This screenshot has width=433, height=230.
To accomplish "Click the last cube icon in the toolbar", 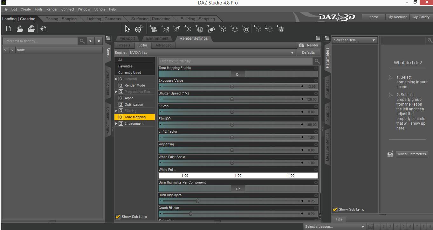I will tap(280, 29).
